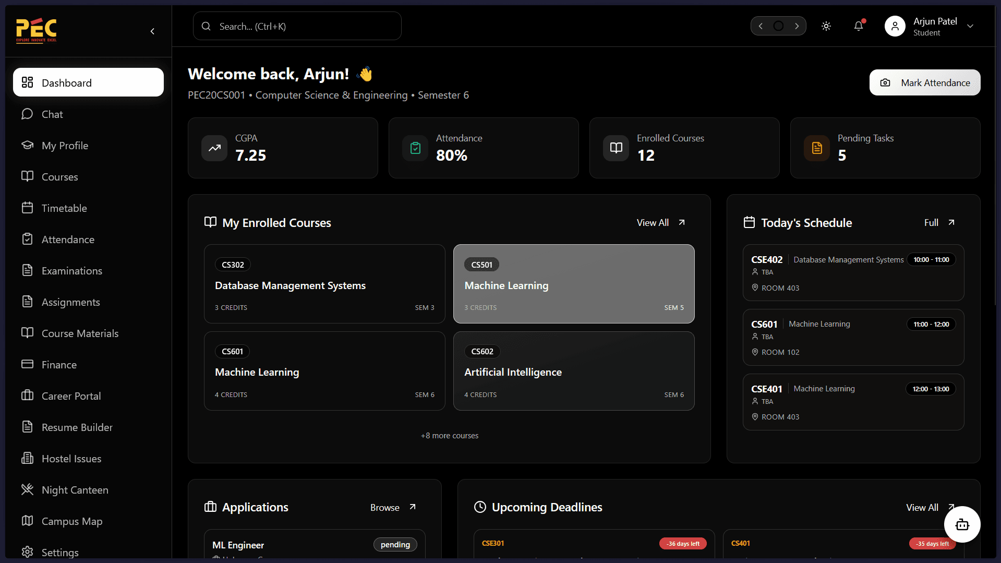
Task: Open 'View All' for Upcoming Deadlines
Action: coord(922,507)
